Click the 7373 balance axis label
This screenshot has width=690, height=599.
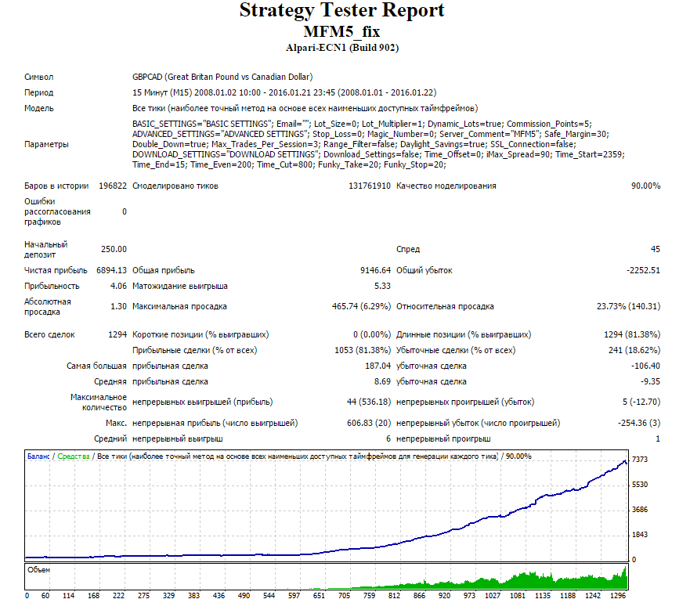pos(640,460)
